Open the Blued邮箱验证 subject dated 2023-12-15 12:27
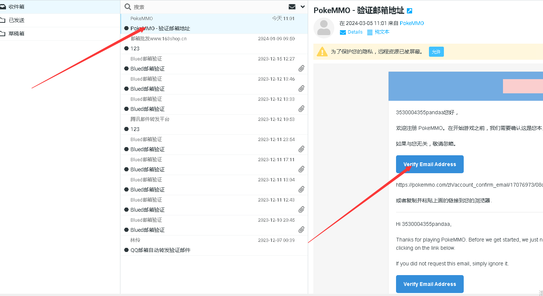This screenshot has height=296, width=543. click(x=147, y=69)
